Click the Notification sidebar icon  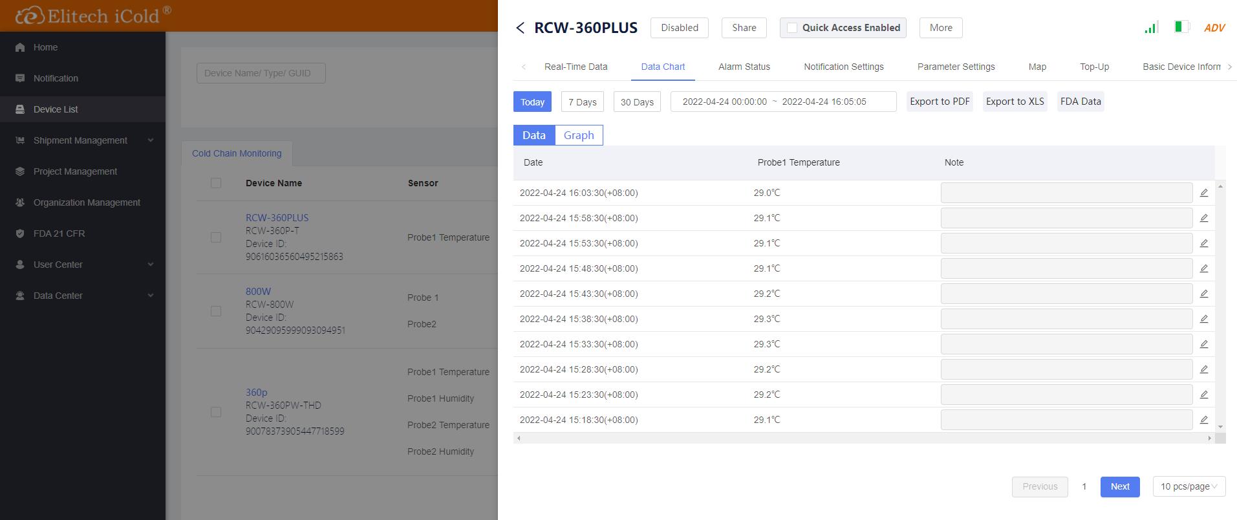pyautogui.click(x=20, y=78)
